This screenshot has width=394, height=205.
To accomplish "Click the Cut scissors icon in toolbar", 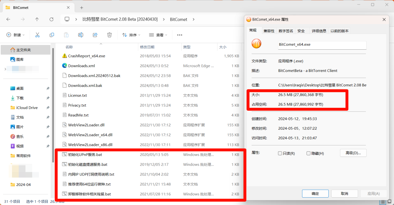I will coord(38,35).
